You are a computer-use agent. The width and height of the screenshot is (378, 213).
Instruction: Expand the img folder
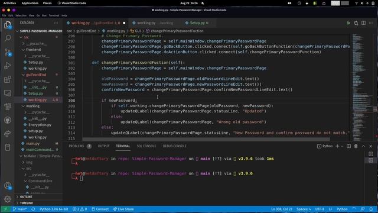(x=23, y=162)
